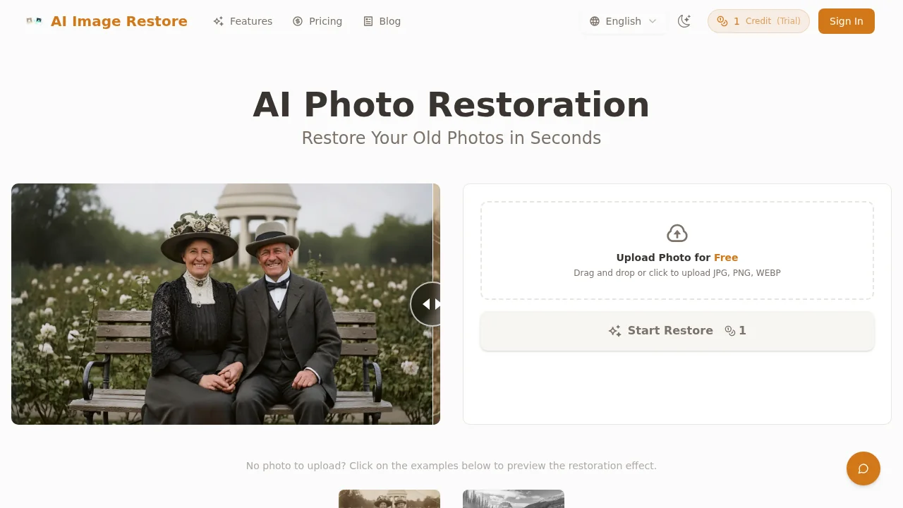The width and height of the screenshot is (903, 508).
Task: Click the cloud upload icon
Action: coord(677,233)
